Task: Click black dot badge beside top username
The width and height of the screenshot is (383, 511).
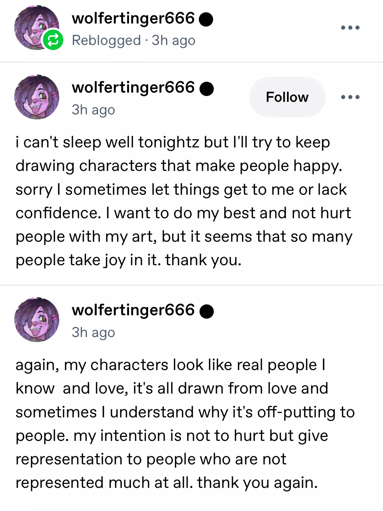Action: click(206, 19)
